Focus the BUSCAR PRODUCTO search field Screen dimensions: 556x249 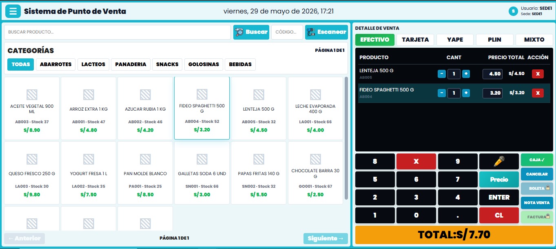point(117,32)
